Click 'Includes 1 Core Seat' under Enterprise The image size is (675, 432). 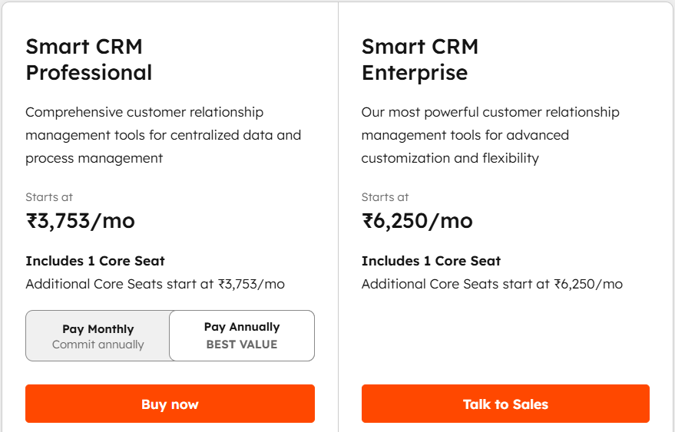tap(431, 261)
